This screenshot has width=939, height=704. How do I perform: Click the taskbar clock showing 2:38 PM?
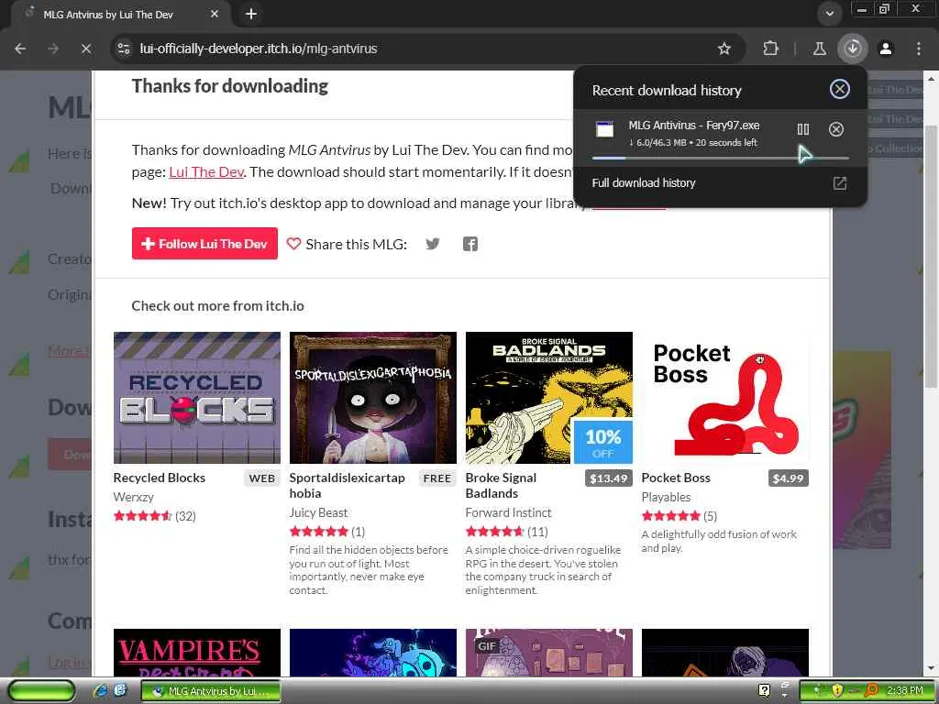(x=905, y=691)
